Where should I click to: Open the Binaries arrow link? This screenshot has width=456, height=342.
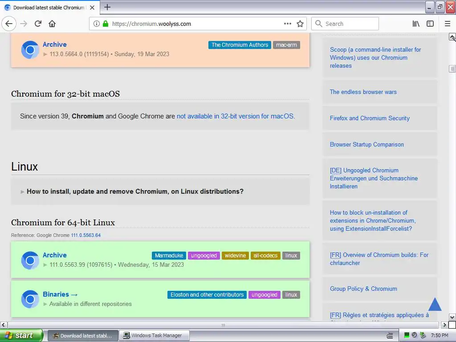(x=60, y=294)
